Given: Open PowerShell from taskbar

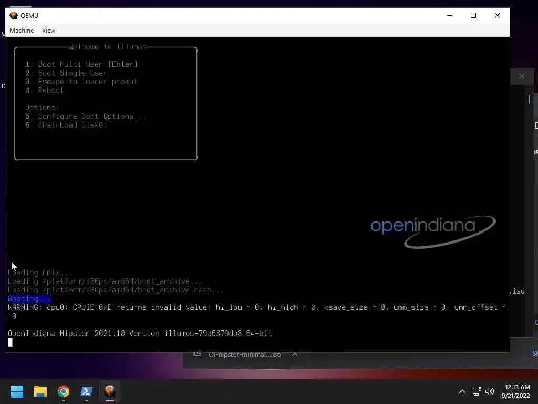Looking at the screenshot, I should 87,391.
